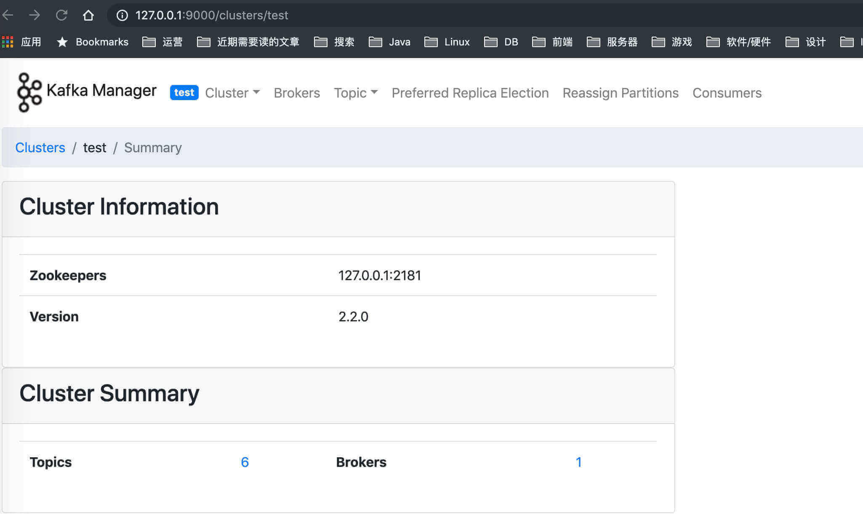Click the Clusters breadcrumb link
Screen dimensions: 863x514
pyautogui.click(x=40, y=148)
